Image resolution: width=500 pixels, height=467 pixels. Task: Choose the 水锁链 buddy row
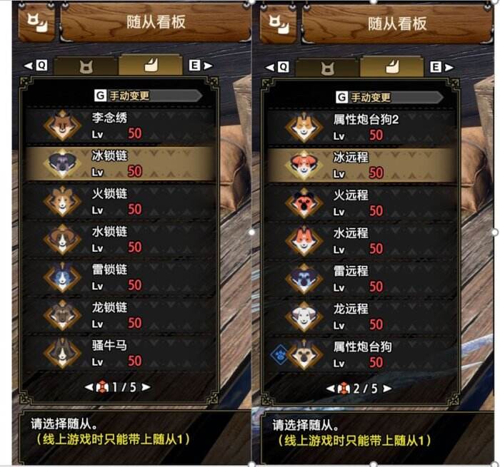[119, 239]
